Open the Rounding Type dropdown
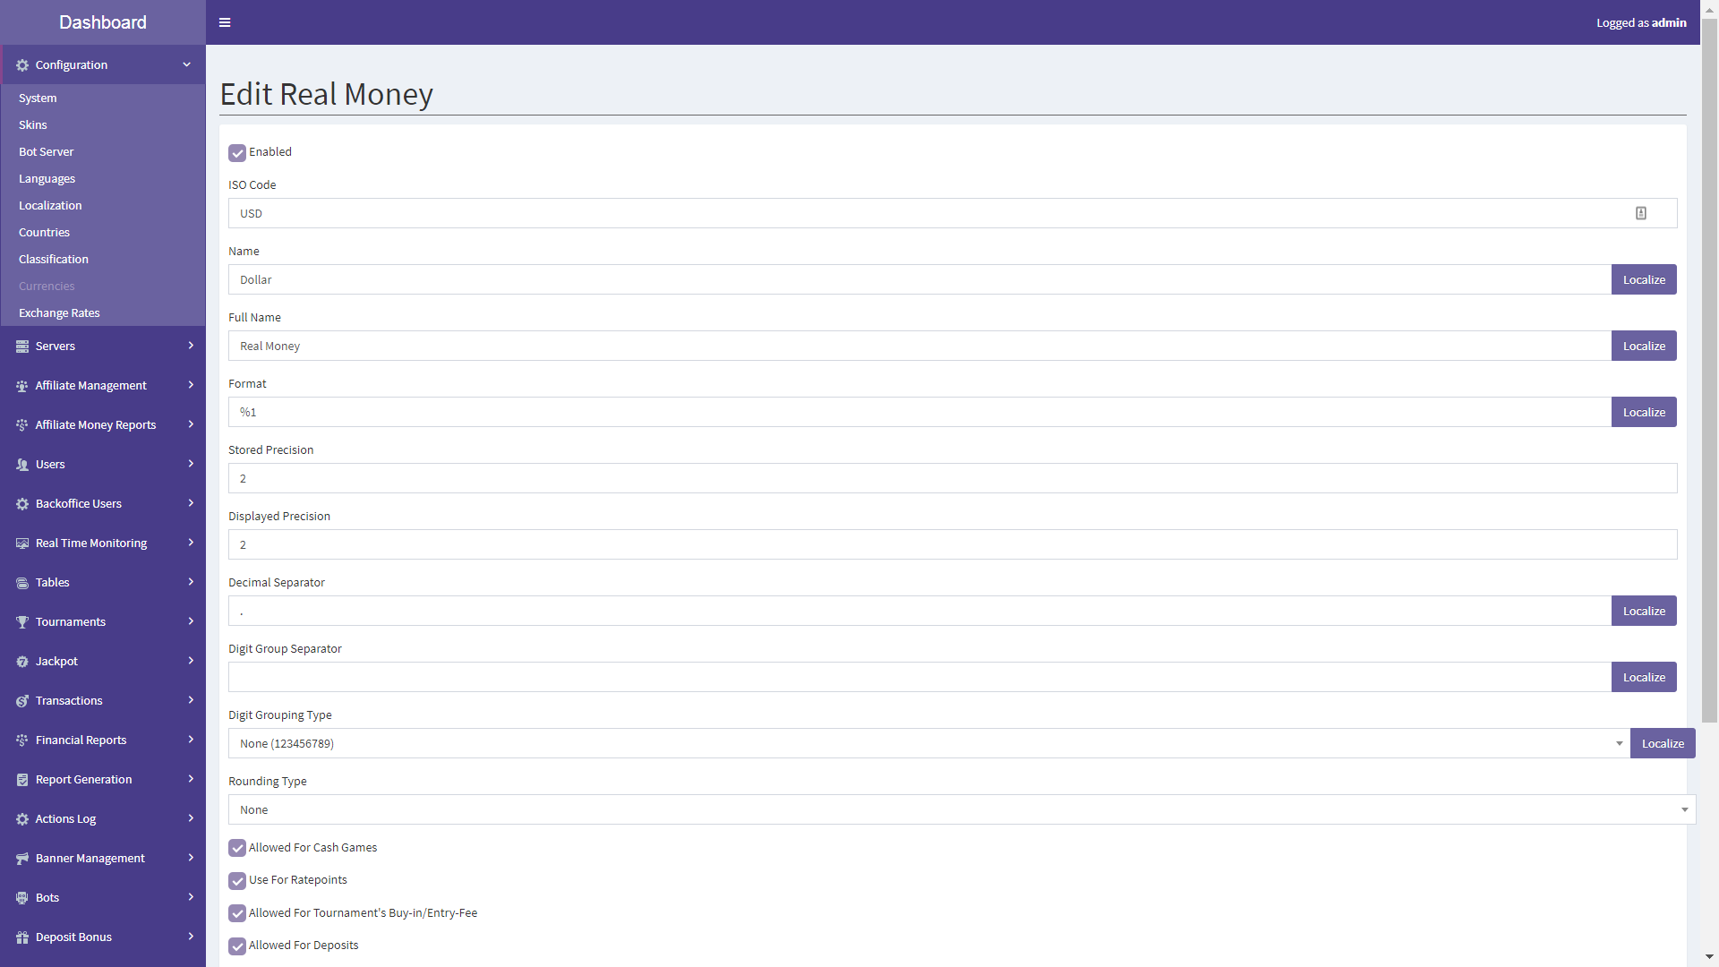Screen dimensions: 1719x967 (1685, 809)
